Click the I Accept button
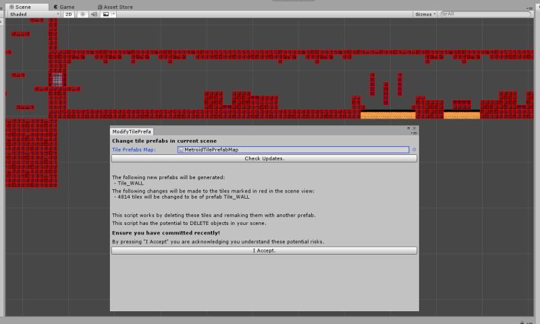Image resolution: width=540 pixels, height=324 pixels. 264,251
